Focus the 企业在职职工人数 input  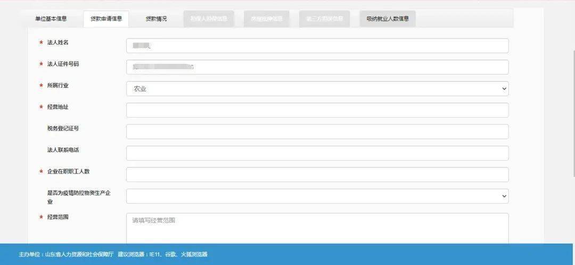(x=317, y=175)
